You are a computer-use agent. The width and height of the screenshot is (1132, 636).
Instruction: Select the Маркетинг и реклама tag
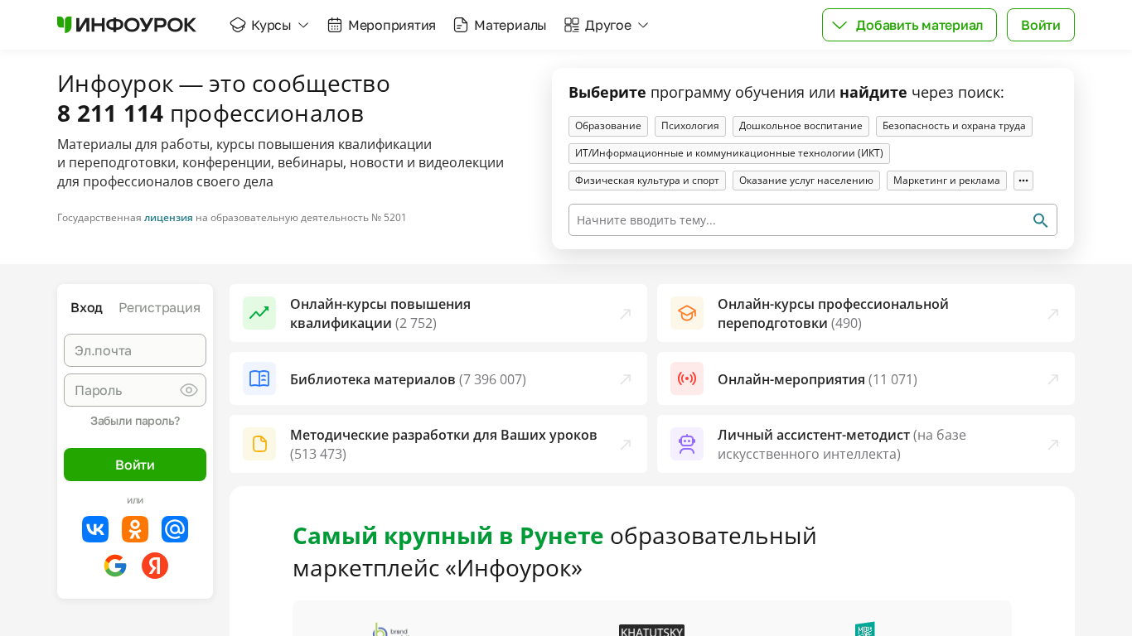[x=946, y=181]
